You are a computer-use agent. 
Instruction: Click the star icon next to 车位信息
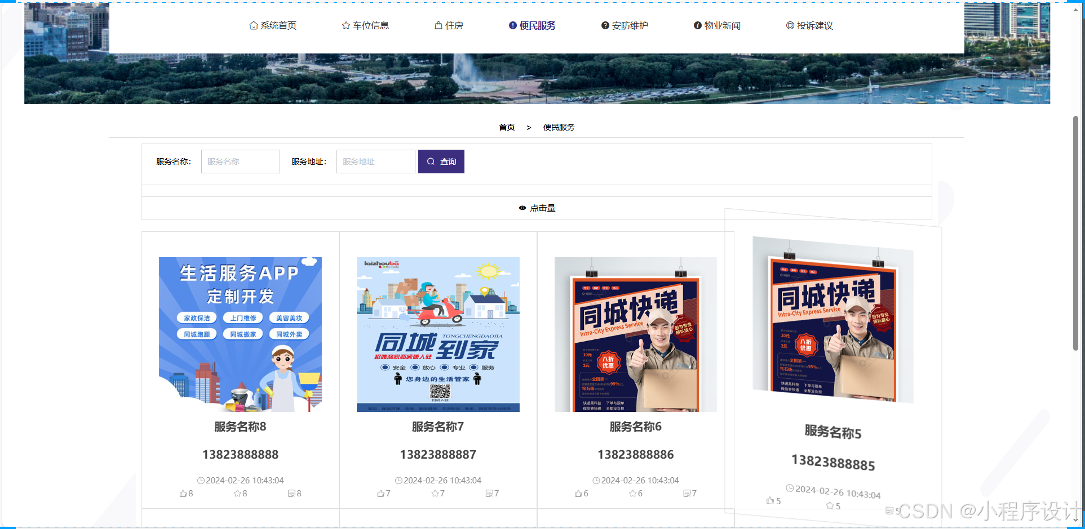[346, 25]
